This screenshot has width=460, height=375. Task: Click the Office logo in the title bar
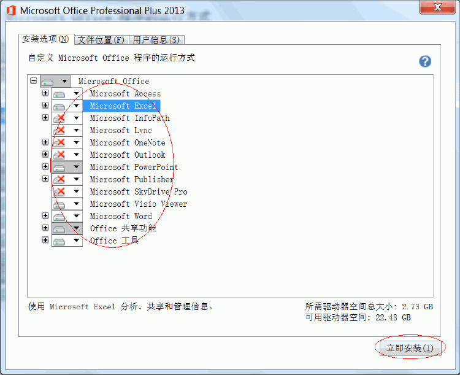(x=11, y=10)
